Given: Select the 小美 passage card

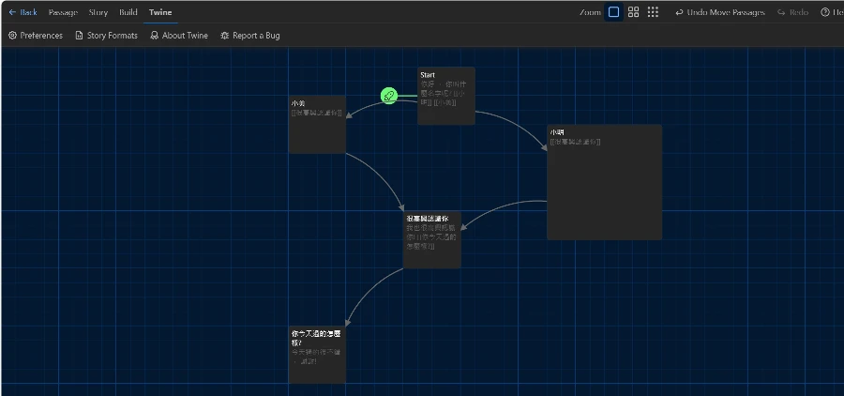Looking at the screenshot, I should coord(317,125).
